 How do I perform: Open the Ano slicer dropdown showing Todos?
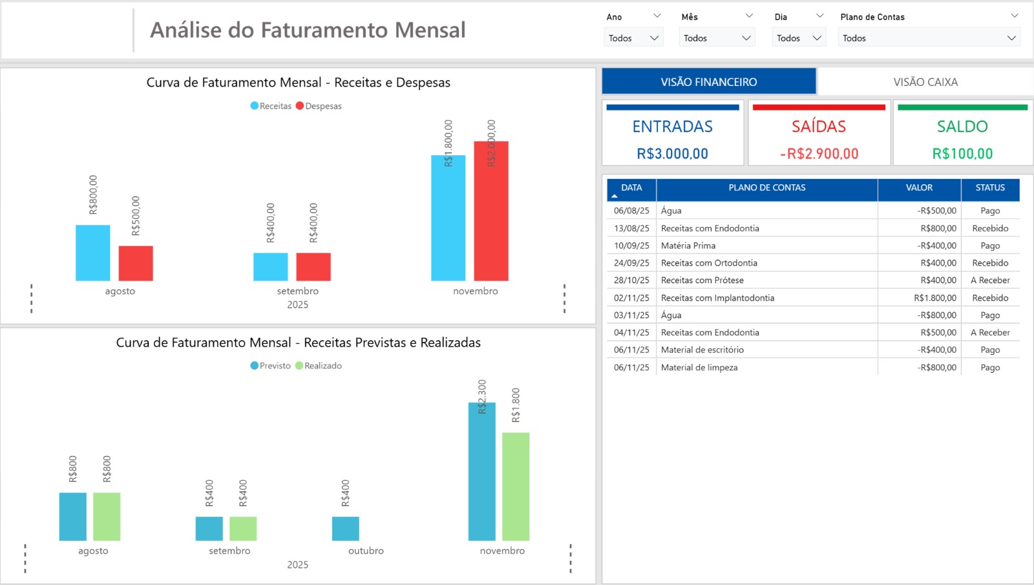633,38
